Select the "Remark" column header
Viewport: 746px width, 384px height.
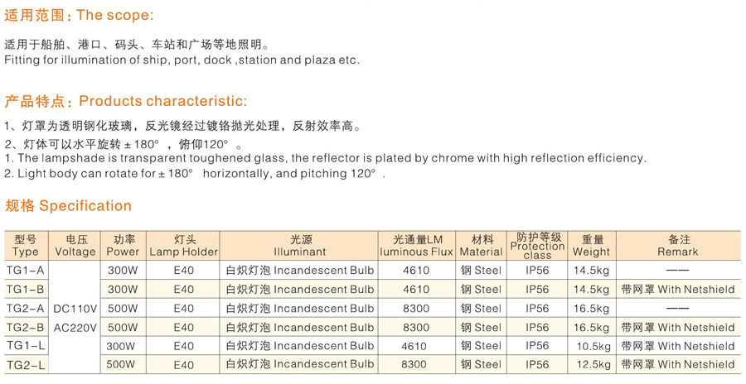678,246
